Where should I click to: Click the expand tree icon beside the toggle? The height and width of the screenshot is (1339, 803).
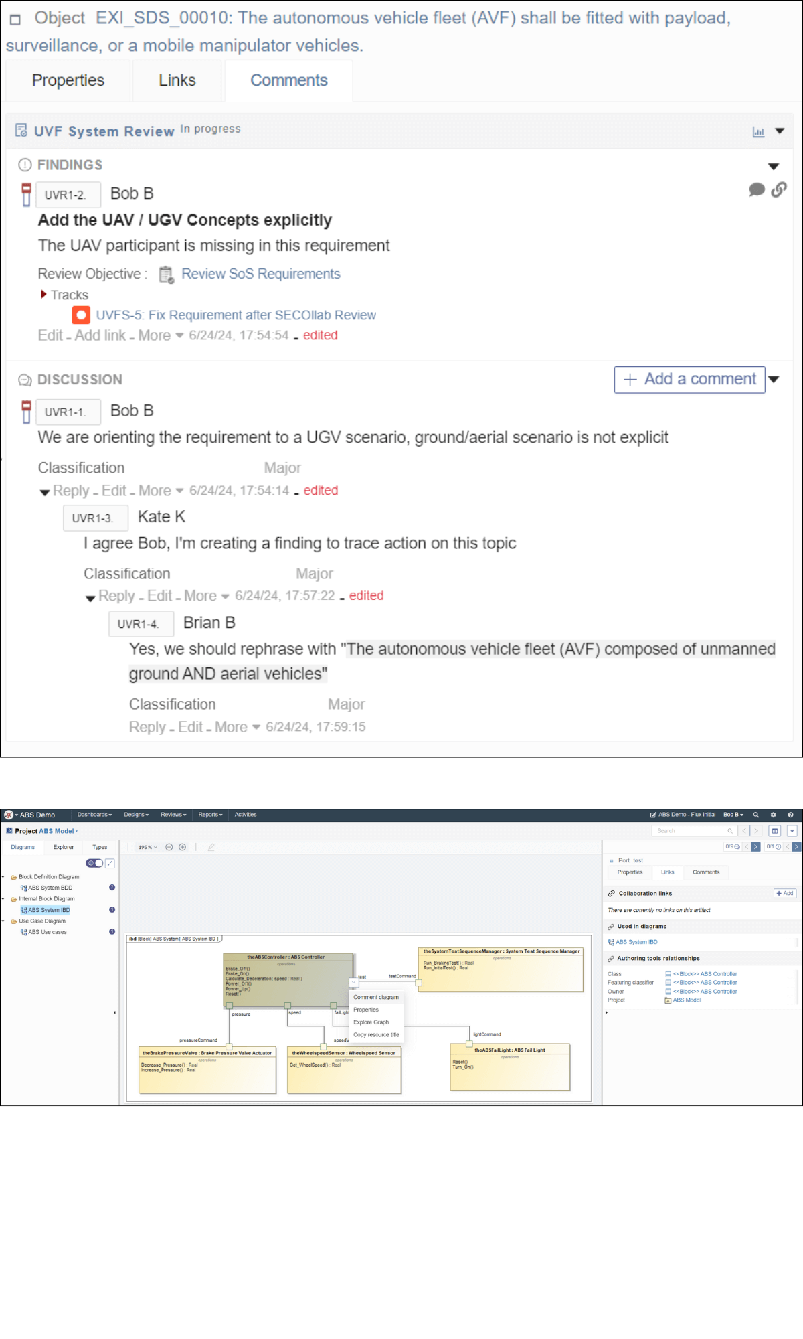pos(110,863)
